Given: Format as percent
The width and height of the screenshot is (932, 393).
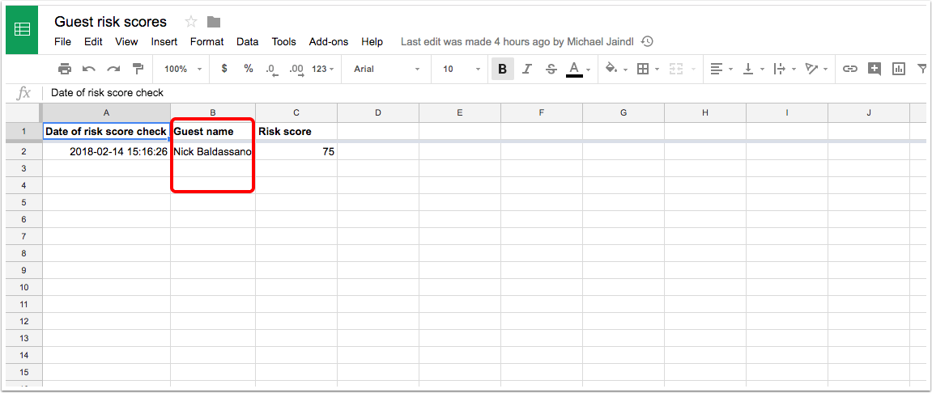Looking at the screenshot, I should (x=249, y=69).
